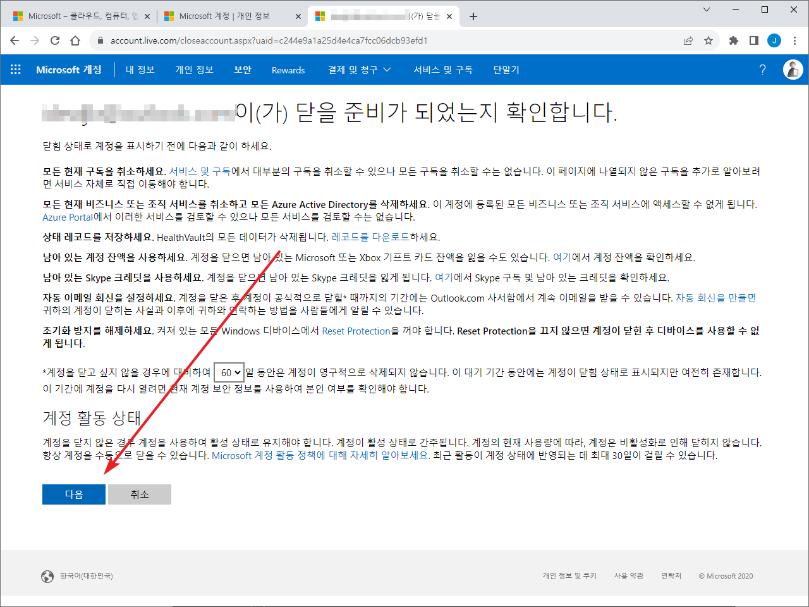Screen dimensions: 809x607
Task: View site lock security information
Action: (x=100, y=40)
